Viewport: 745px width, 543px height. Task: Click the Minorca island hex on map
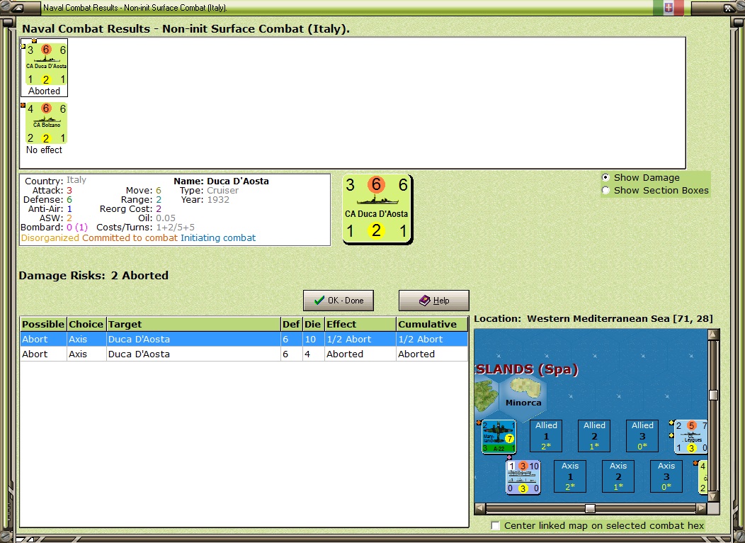[523, 397]
